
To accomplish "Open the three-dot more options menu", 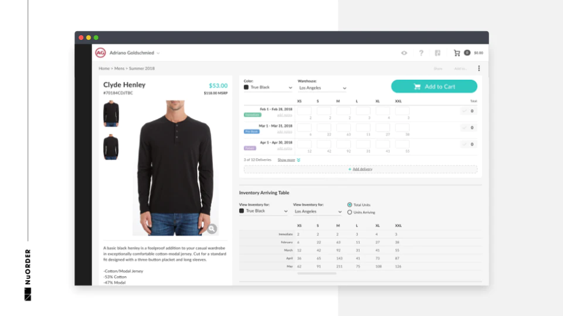I will 479,68.
